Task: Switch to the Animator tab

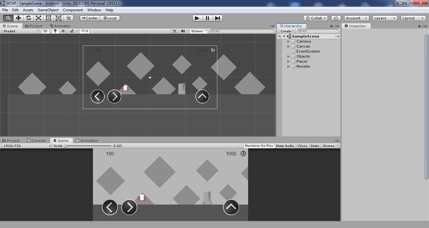Action: [60, 26]
